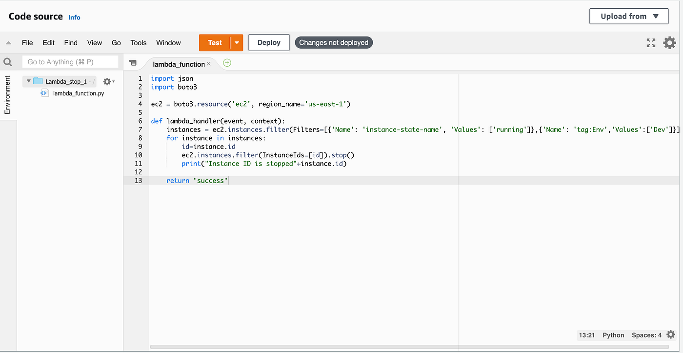Click the 'return "success"' code line

[x=197, y=181]
